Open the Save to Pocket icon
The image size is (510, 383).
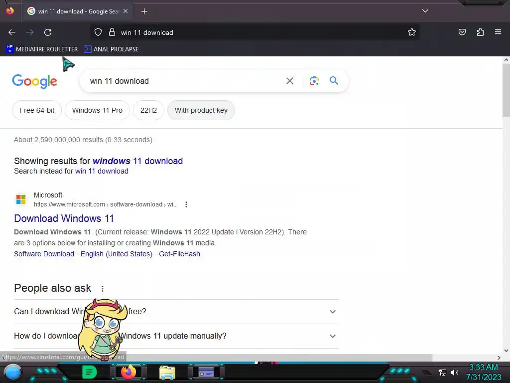[462, 32]
